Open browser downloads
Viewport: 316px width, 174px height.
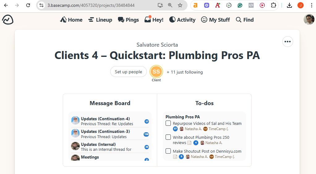point(289,5)
